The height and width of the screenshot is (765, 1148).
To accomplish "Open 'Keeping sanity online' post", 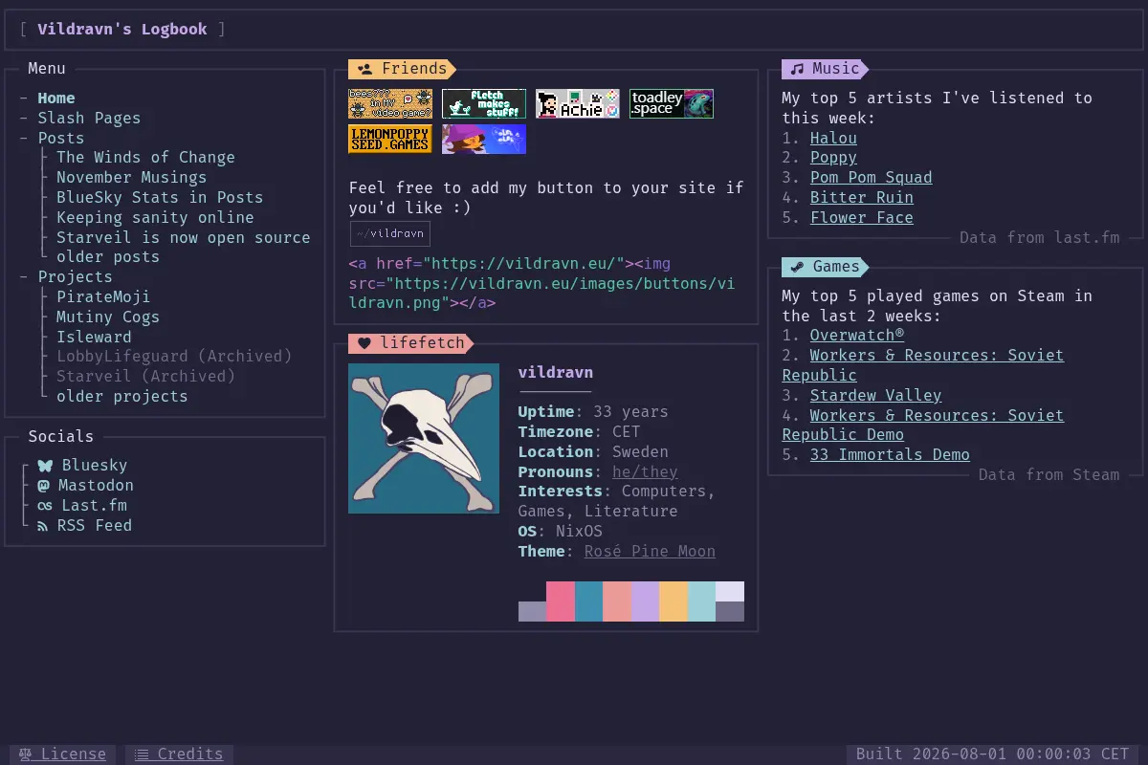I will [x=155, y=218].
